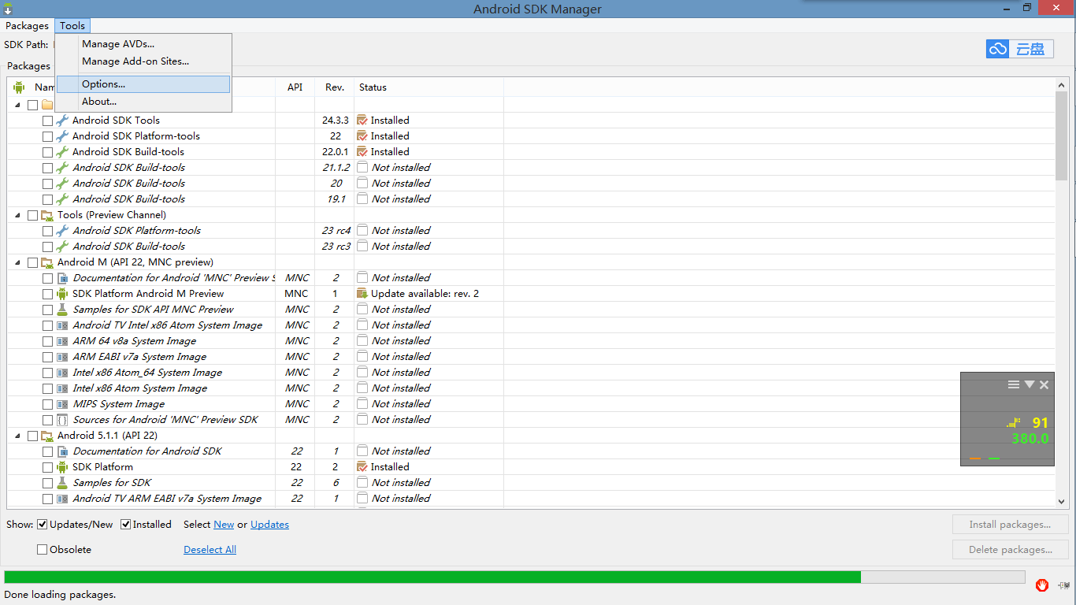This screenshot has height=605, width=1076.
Task: Click the 'Update available: rev. 2' status text
Action: [425, 294]
